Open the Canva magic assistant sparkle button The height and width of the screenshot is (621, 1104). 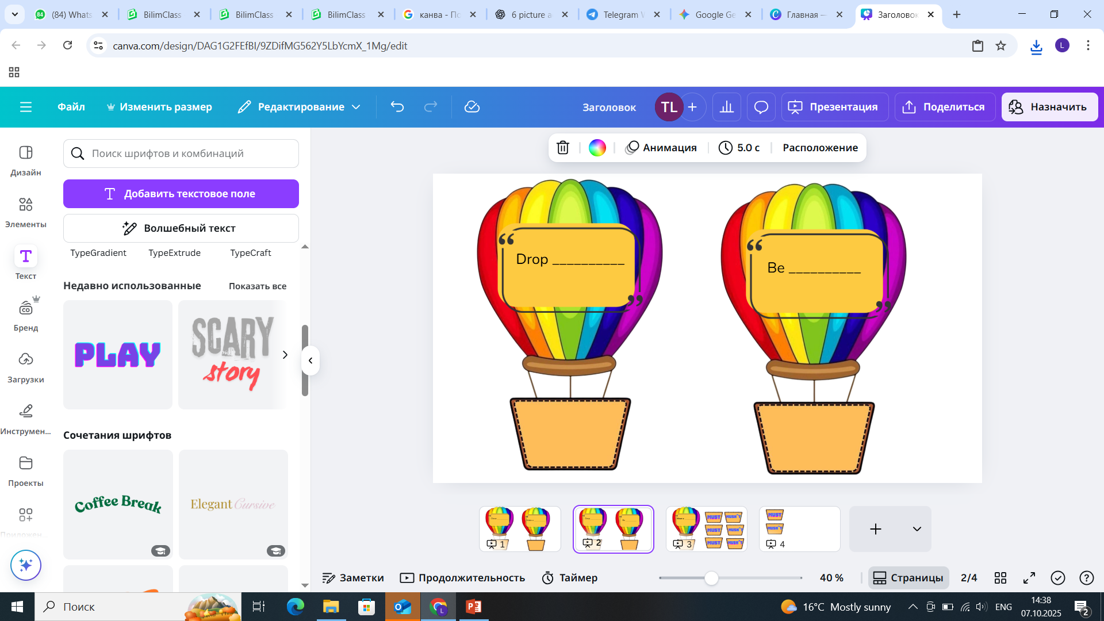pos(26,565)
